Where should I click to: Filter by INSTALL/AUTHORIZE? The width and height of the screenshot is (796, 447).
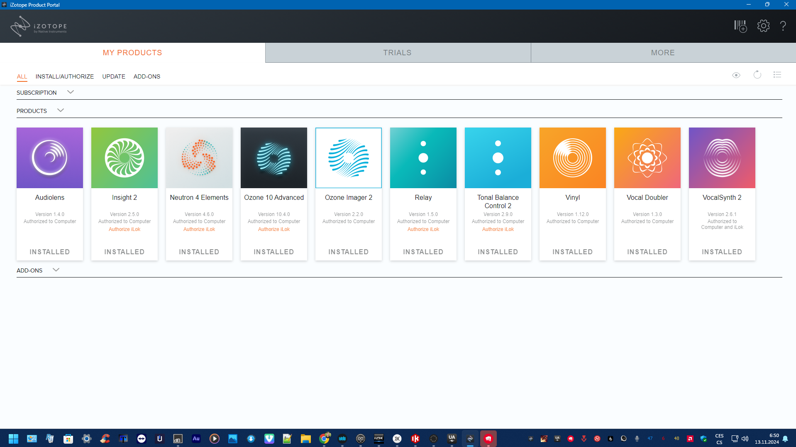click(65, 76)
